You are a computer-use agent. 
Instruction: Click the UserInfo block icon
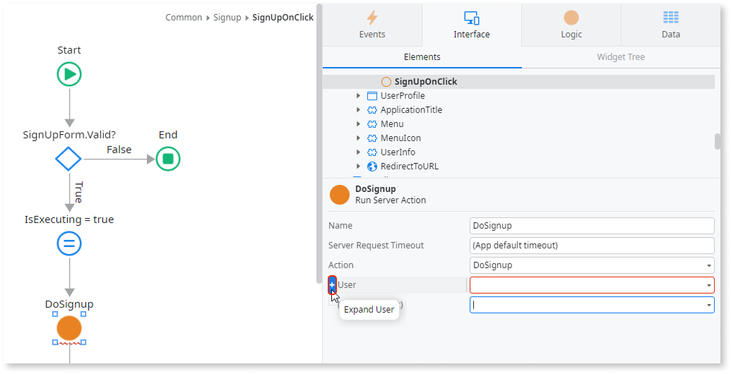(x=372, y=152)
